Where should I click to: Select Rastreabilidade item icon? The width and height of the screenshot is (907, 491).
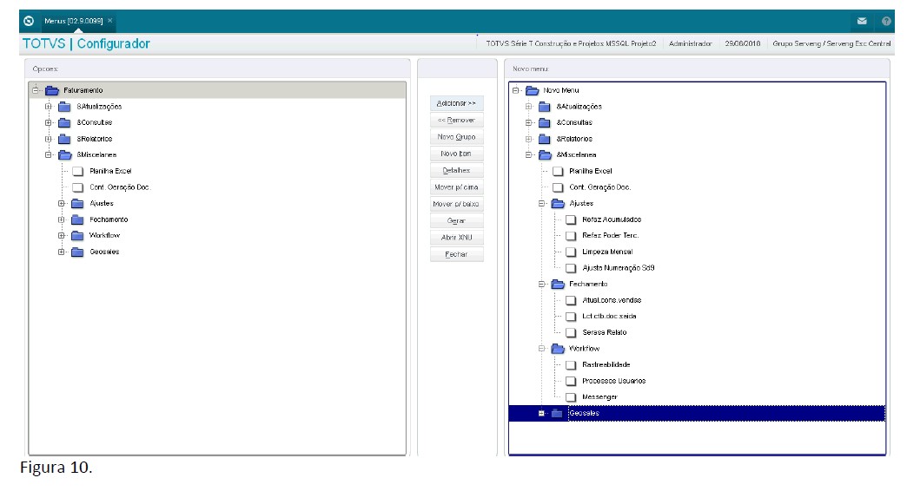coord(571,365)
